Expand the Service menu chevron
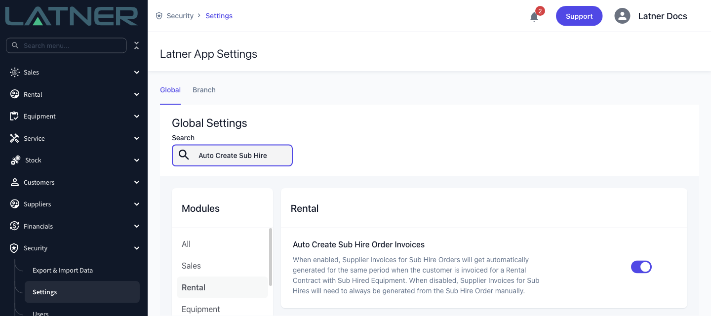 coord(137,138)
